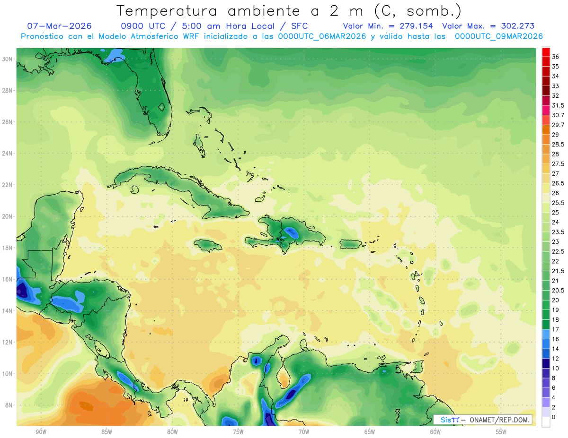
Task: Click the legend value "36"
Action: pos(555,57)
